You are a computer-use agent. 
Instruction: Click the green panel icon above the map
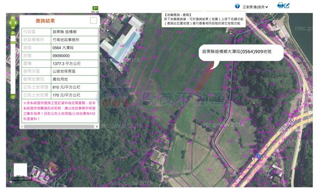tap(95, 8)
